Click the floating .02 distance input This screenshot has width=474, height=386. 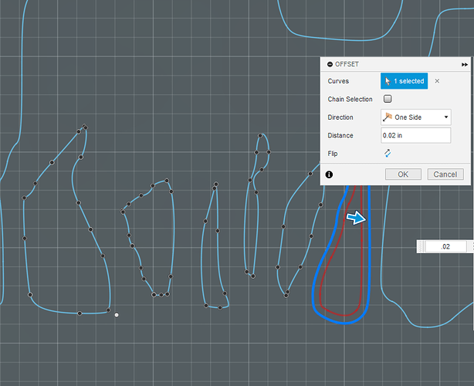446,246
